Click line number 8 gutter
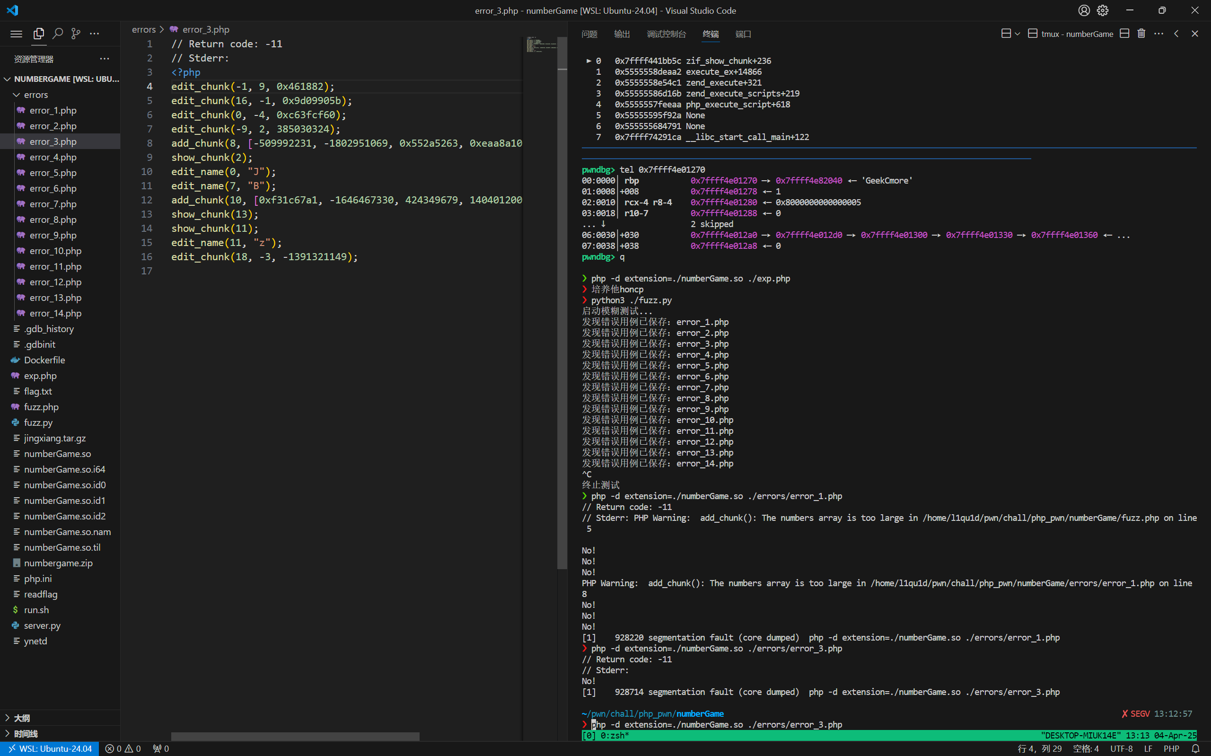Screen dimensions: 1211x756 (x=149, y=143)
